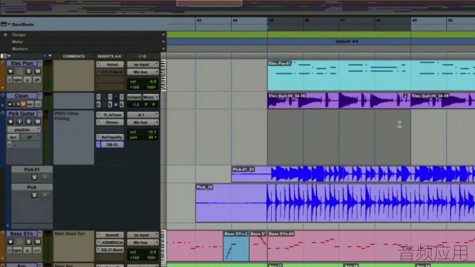Select the Bass SYn-2 MIDI clip
Viewport: 475px width, 267px height.
[236, 246]
